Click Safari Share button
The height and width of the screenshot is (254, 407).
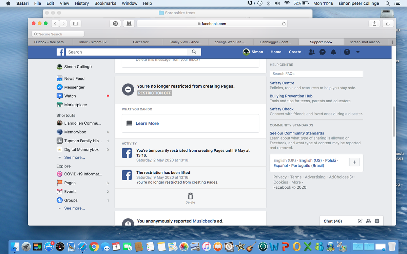pyautogui.click(x=374, y=24)
